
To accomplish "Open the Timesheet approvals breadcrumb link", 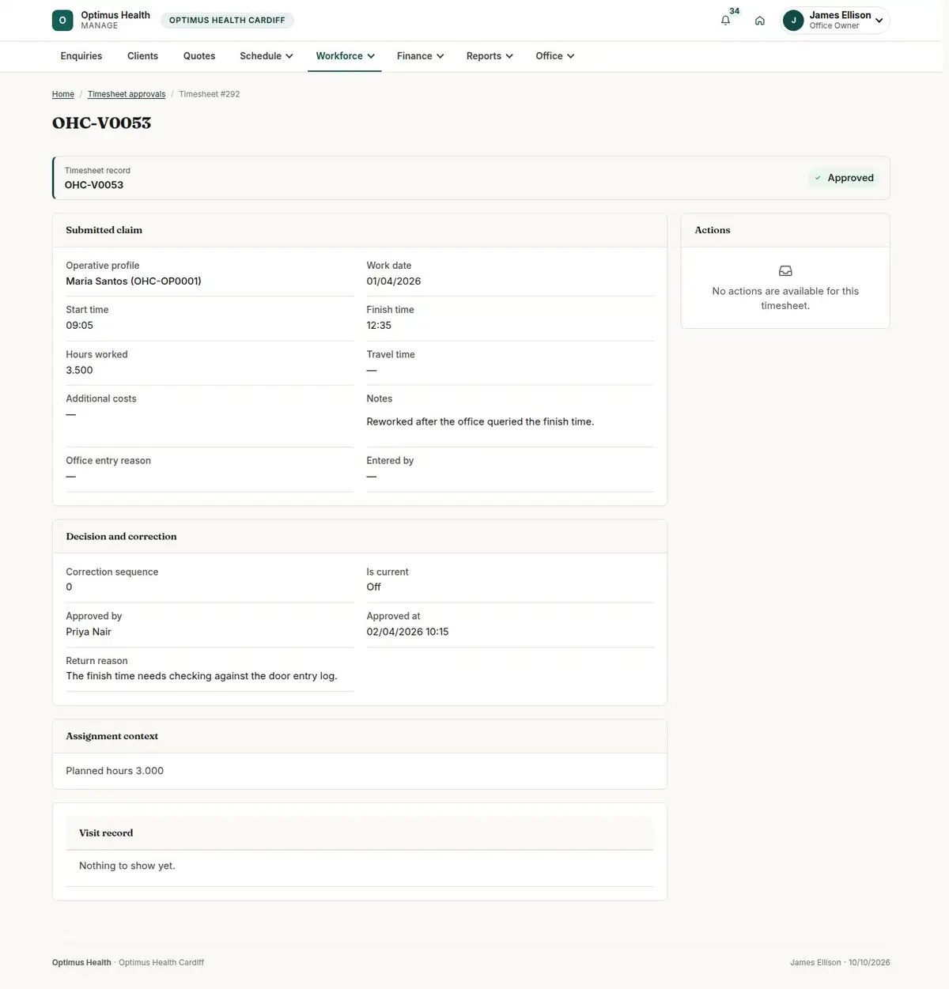I will point(127,94).
